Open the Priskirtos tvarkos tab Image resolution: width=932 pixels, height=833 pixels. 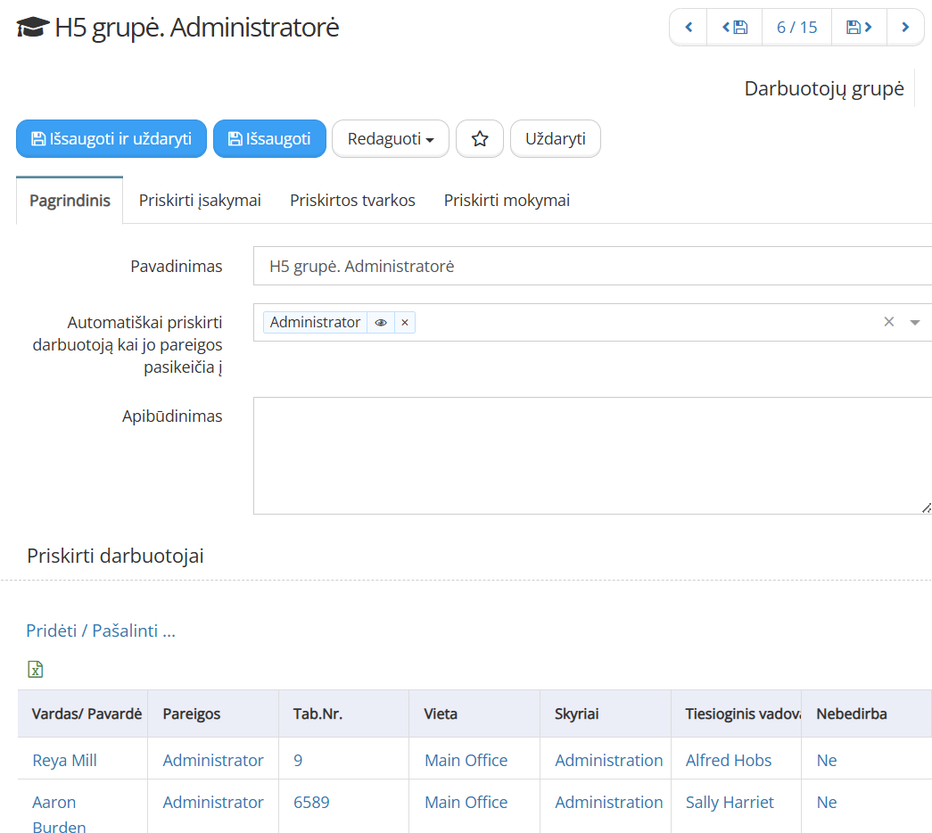tap(352, 201)
